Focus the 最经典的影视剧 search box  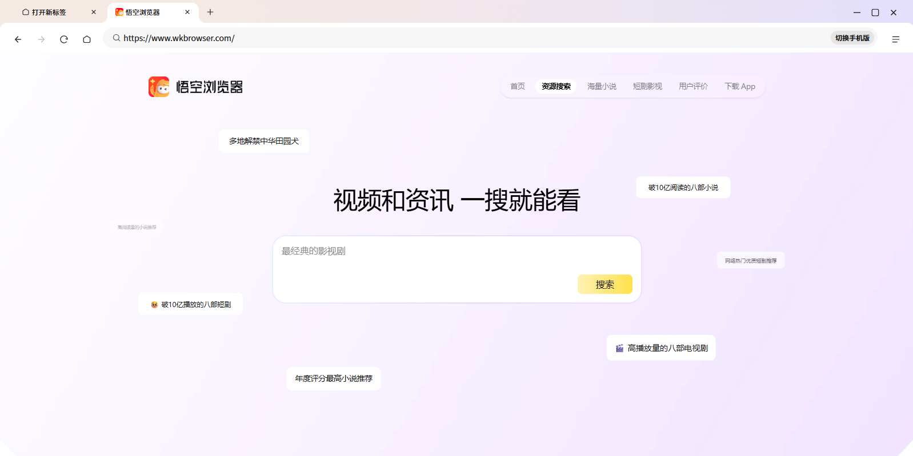pyautogui.click(x=457, y=269)
